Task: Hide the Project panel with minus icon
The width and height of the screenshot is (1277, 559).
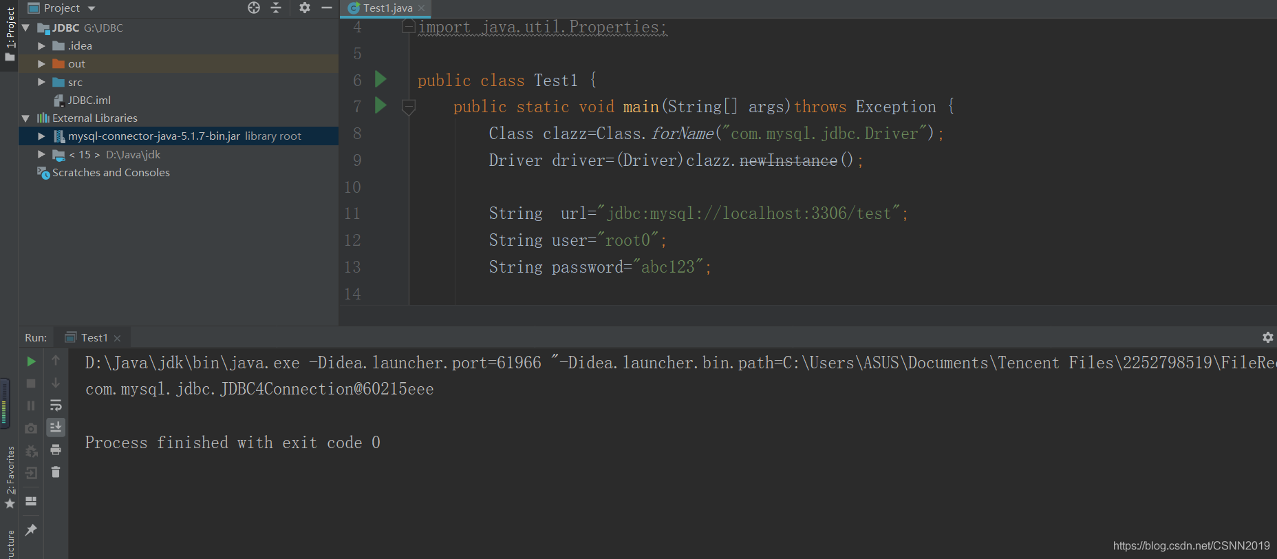Action: 327,8
